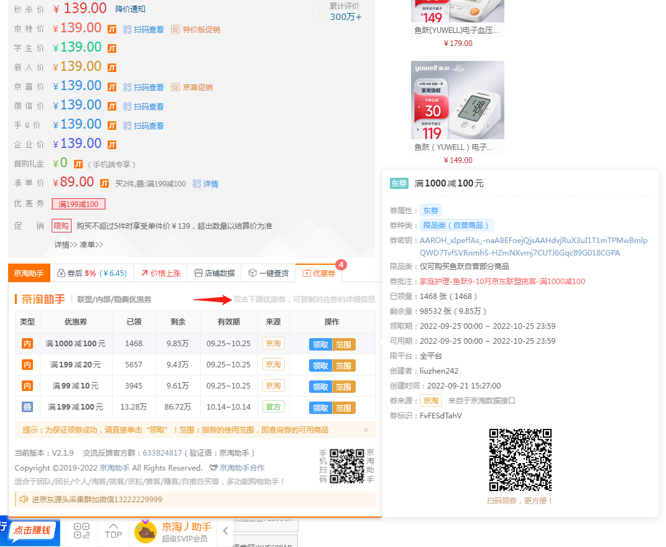Click 范围 for 满1000减100元 coupon

344,344
